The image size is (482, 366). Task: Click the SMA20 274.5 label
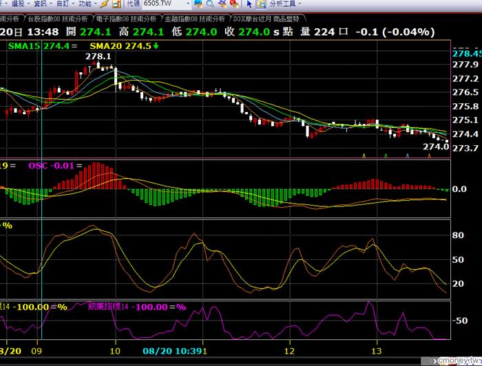(x=124, y=46)
